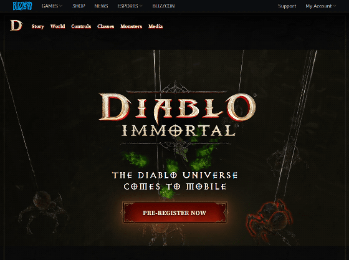Click the dark spider hanging on left
The image size is (349, 260).
(x=42, y=211)
